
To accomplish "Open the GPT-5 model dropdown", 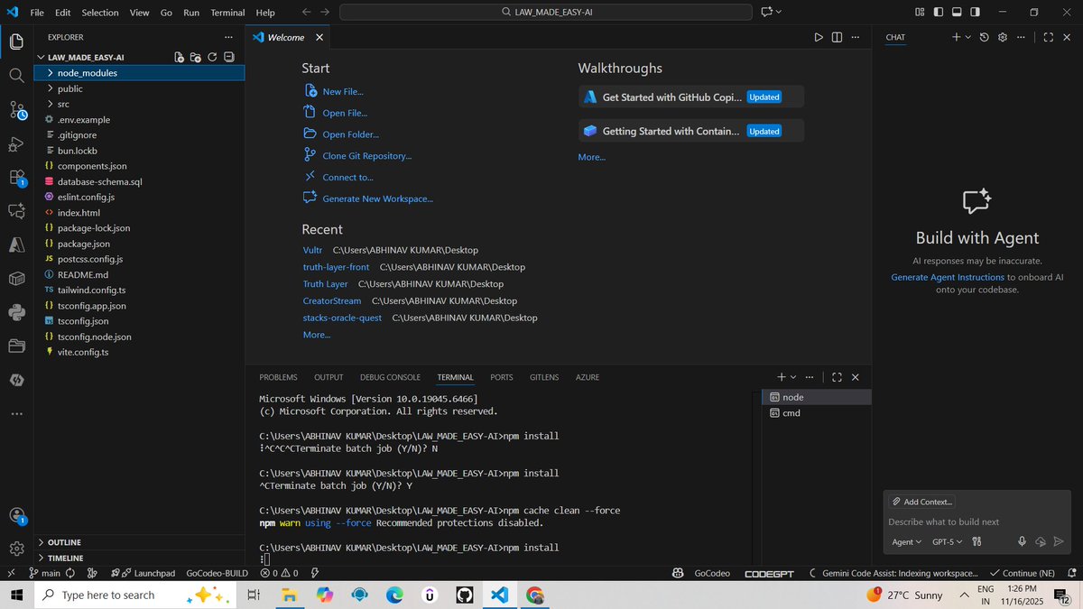I will 948,541.
